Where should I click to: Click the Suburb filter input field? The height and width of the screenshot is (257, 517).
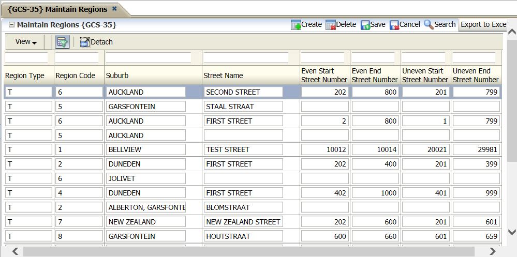(149, 57)
